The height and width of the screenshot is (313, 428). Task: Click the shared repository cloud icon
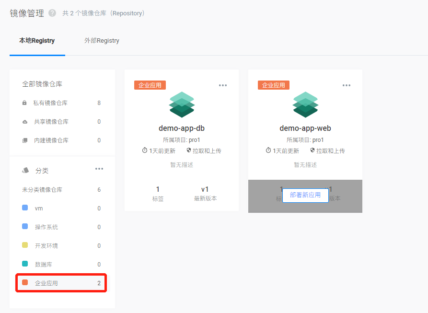24,122
